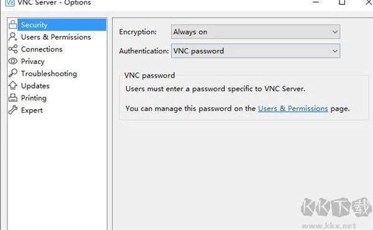Maximize the VNC Server Options window
This screenshot has height=230, width=373.
coord(342,2)
